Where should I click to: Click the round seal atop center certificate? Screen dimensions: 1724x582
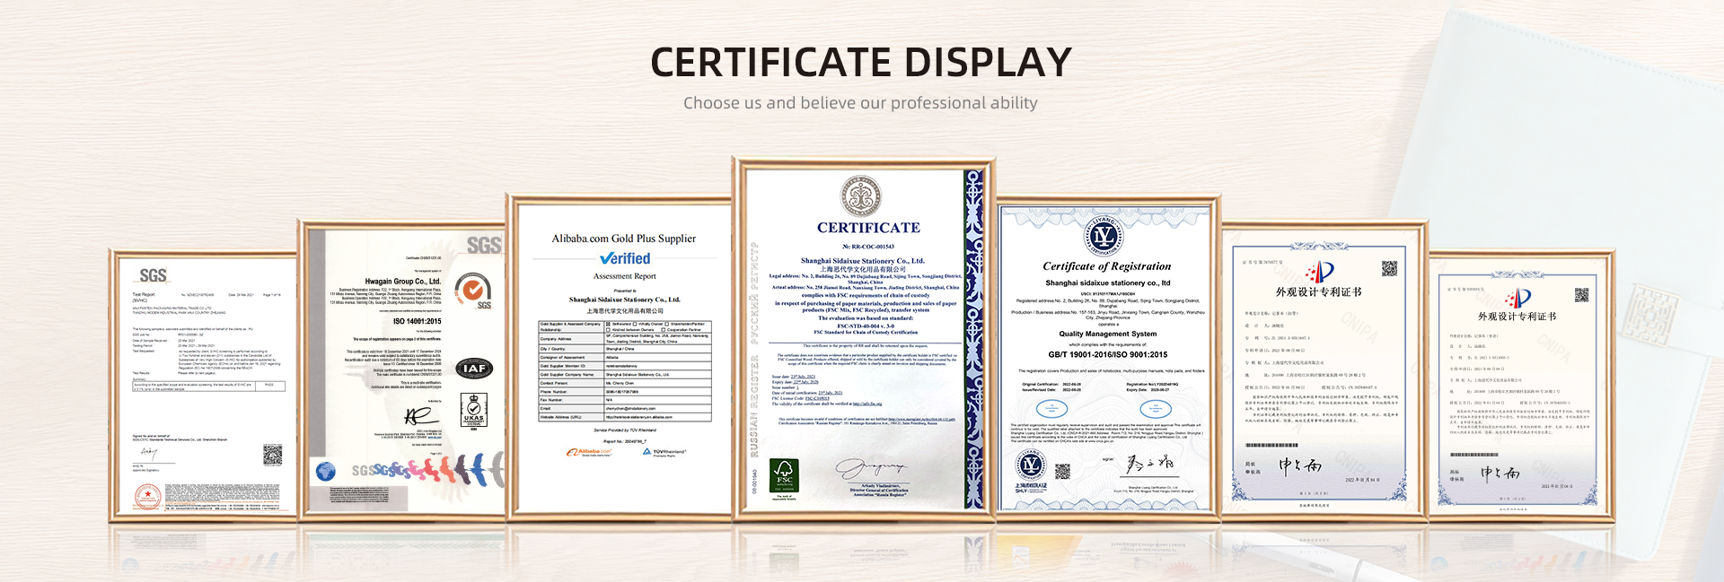861,196
